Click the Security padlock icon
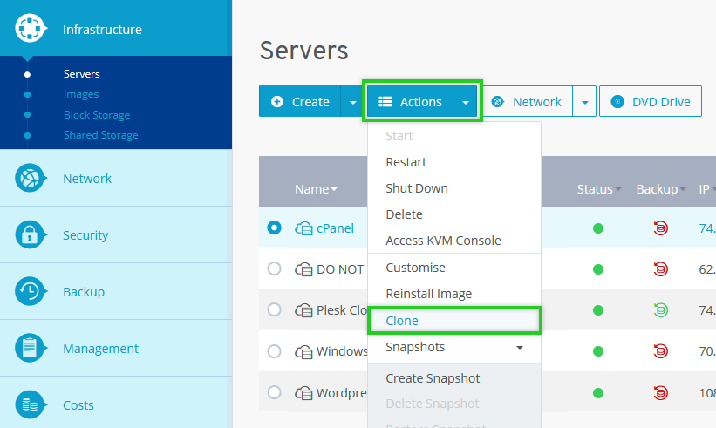 click(x=31, y=235)
